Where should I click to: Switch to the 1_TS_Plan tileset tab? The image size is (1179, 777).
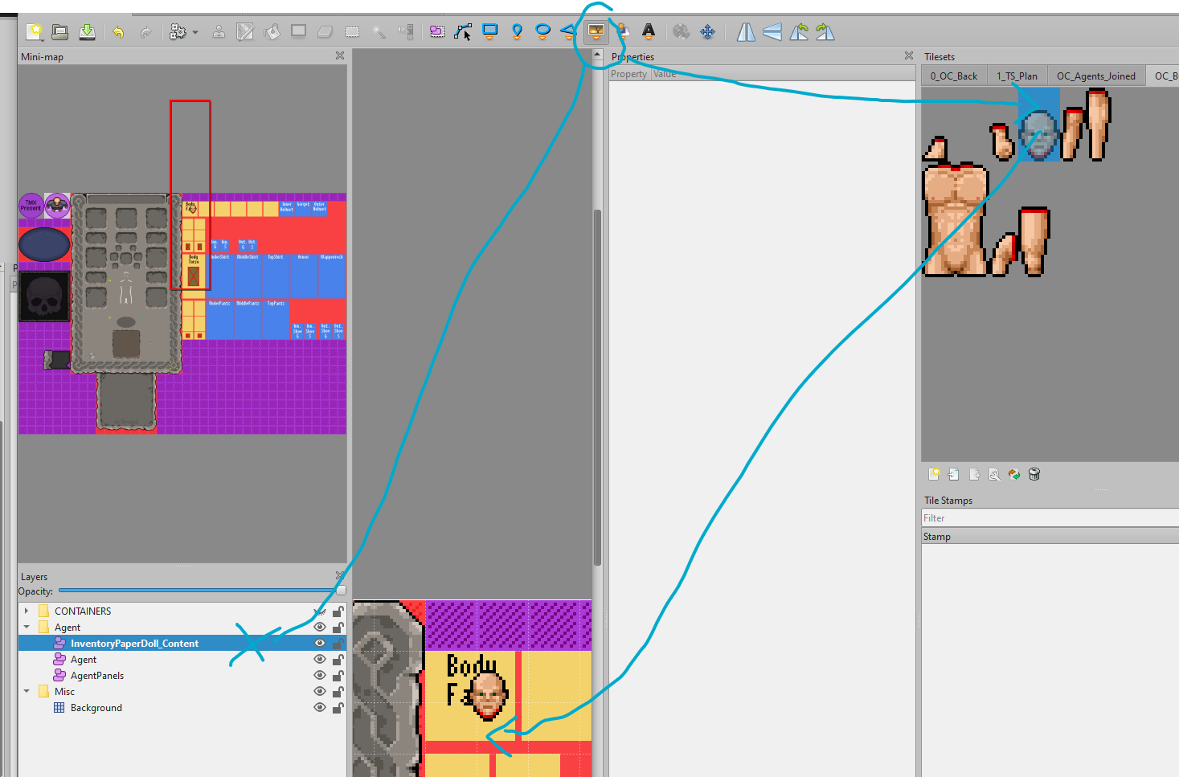tap(1017, 76)
